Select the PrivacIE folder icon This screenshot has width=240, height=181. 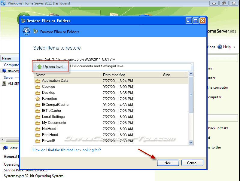[x=38, y=141]
